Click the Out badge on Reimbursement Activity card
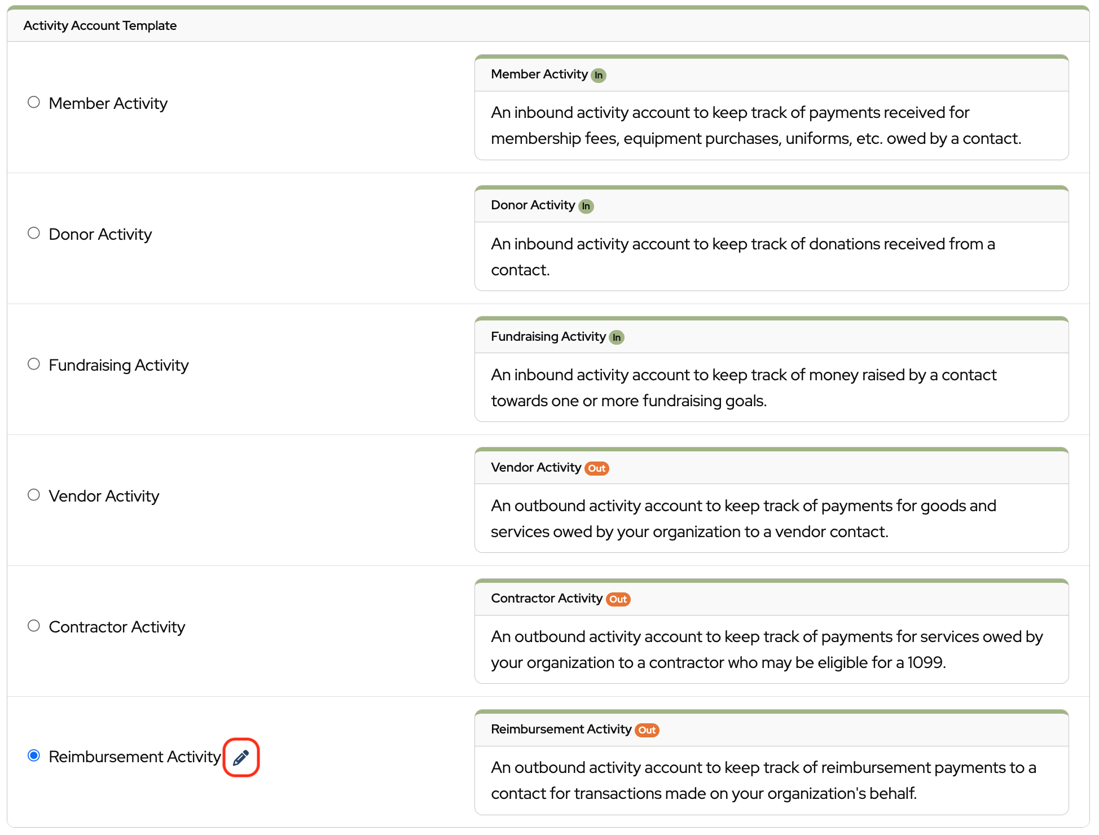The image size is (1099, 835). coord(647,730)
